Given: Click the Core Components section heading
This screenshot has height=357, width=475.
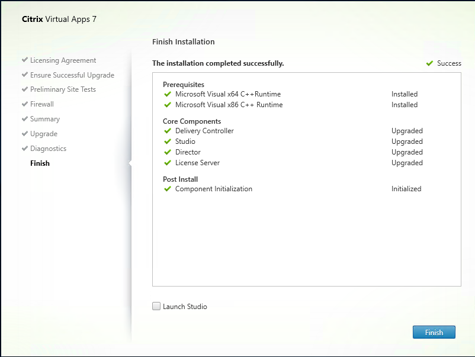Looking at the screenshot, I should tap(192, 121).
